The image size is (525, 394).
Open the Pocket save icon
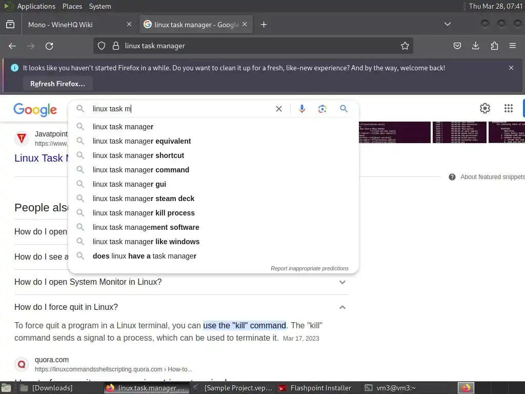click(457, 46)
